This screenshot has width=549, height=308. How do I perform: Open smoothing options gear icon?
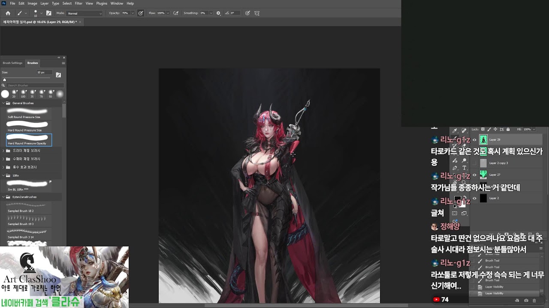tap(218, 13)
